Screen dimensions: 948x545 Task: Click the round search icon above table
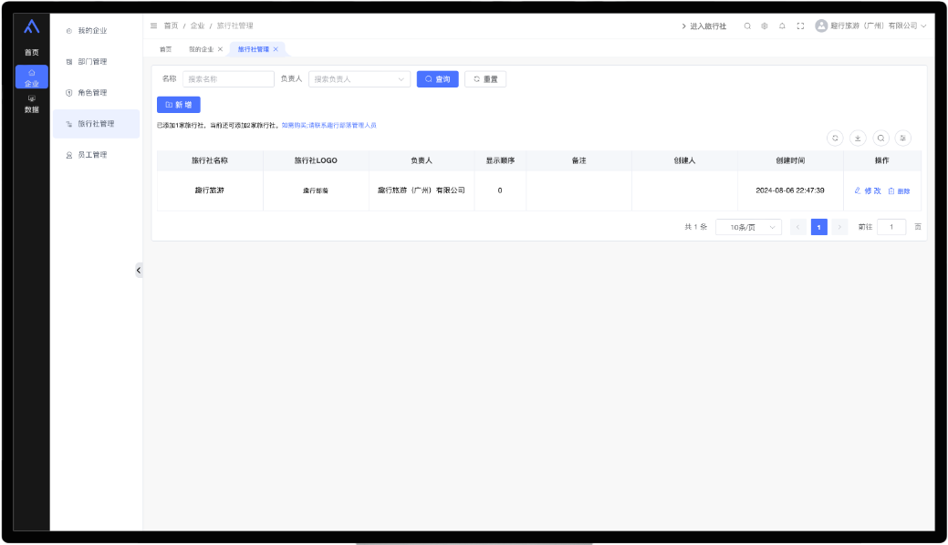[880, 138]
